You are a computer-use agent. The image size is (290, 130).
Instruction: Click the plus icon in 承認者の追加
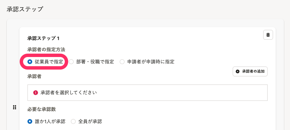pyautogui.click(x=238, y=72)
